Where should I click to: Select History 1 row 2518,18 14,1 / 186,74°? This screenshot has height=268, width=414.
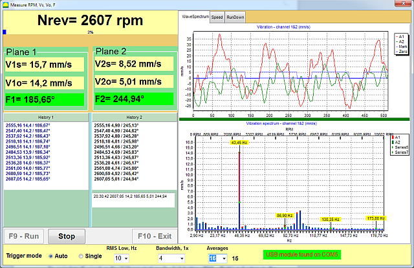pyautogui.click(x=28, y=141)
